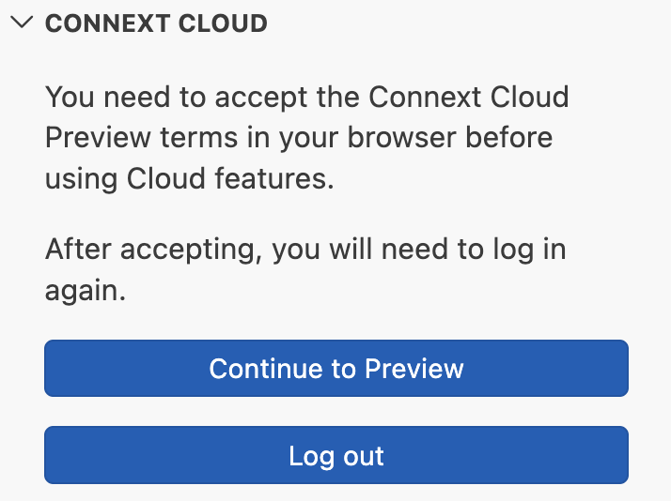Click the sentence ending 'using Cloud features.'
The width and height of the screenshot is (671, 501).
pyautogui.click(x=189, y=178)
